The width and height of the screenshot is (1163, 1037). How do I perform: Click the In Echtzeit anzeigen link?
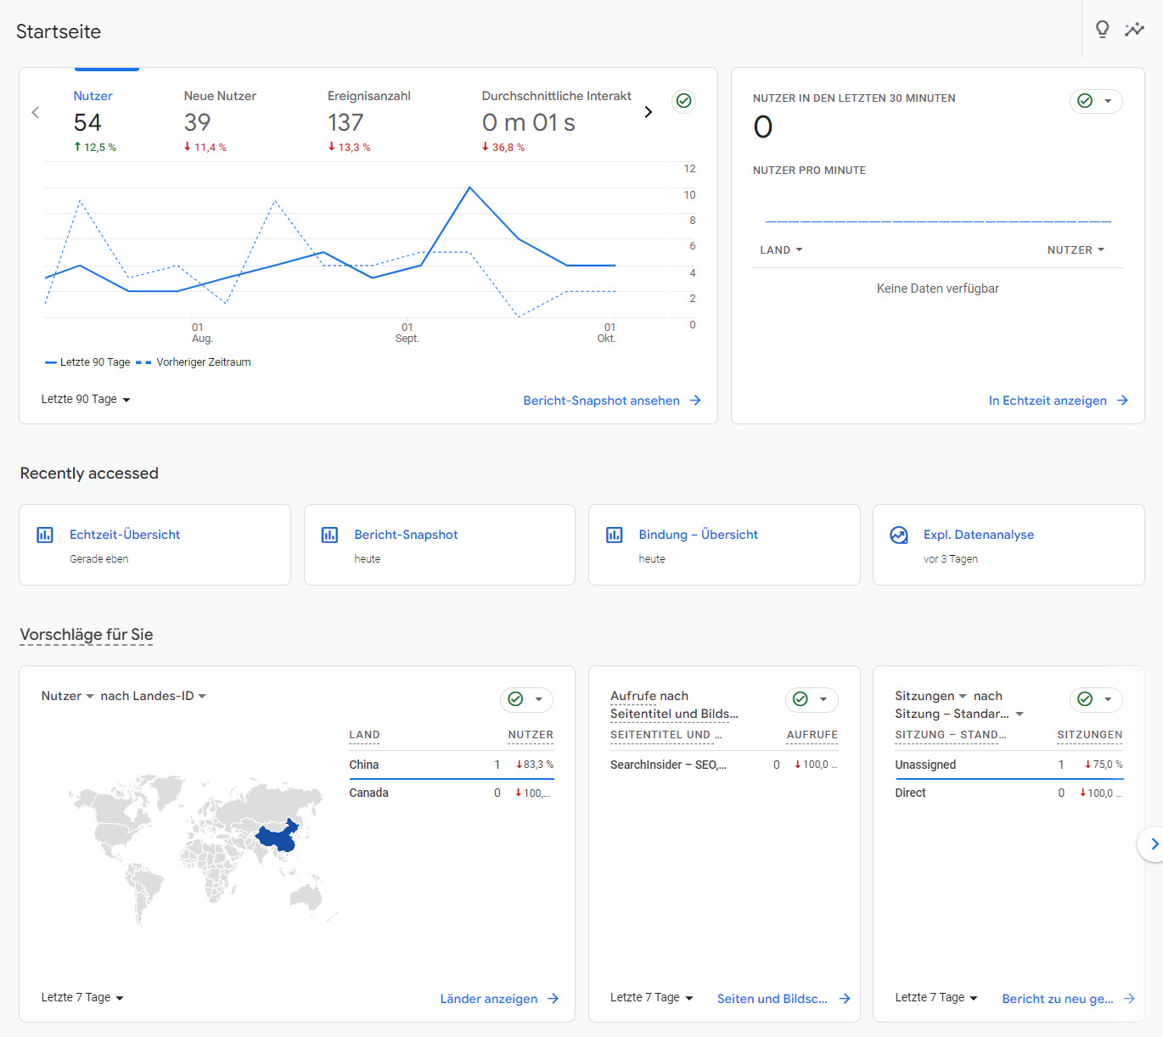pyautogui.click(x=1058, y=401)
